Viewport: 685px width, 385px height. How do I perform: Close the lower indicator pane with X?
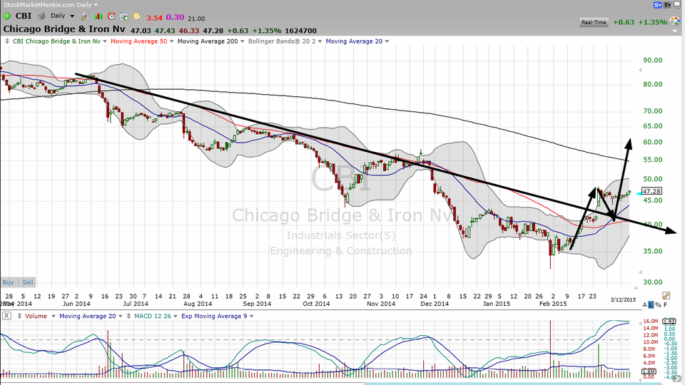tap(6, 316)
